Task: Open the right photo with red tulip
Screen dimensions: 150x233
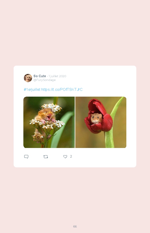Action: click(101, 122)
